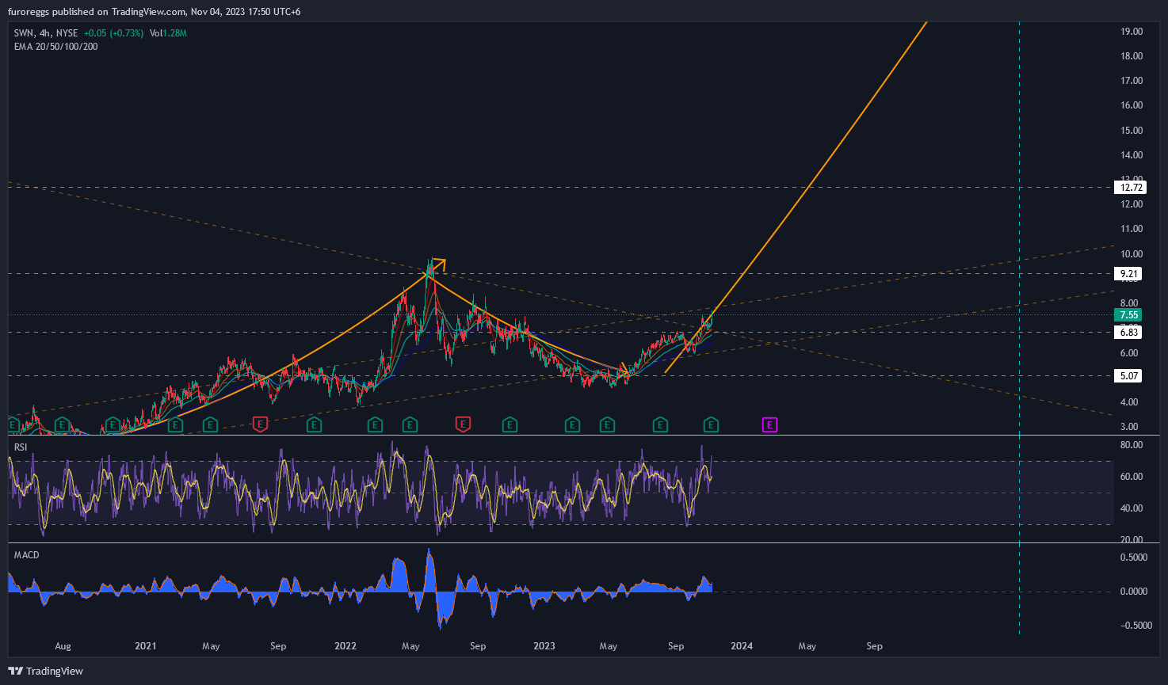Screen dimensions: 1168x685
Task: Click 80.00 on the RSI axis
Action: tap(1132, 445)
